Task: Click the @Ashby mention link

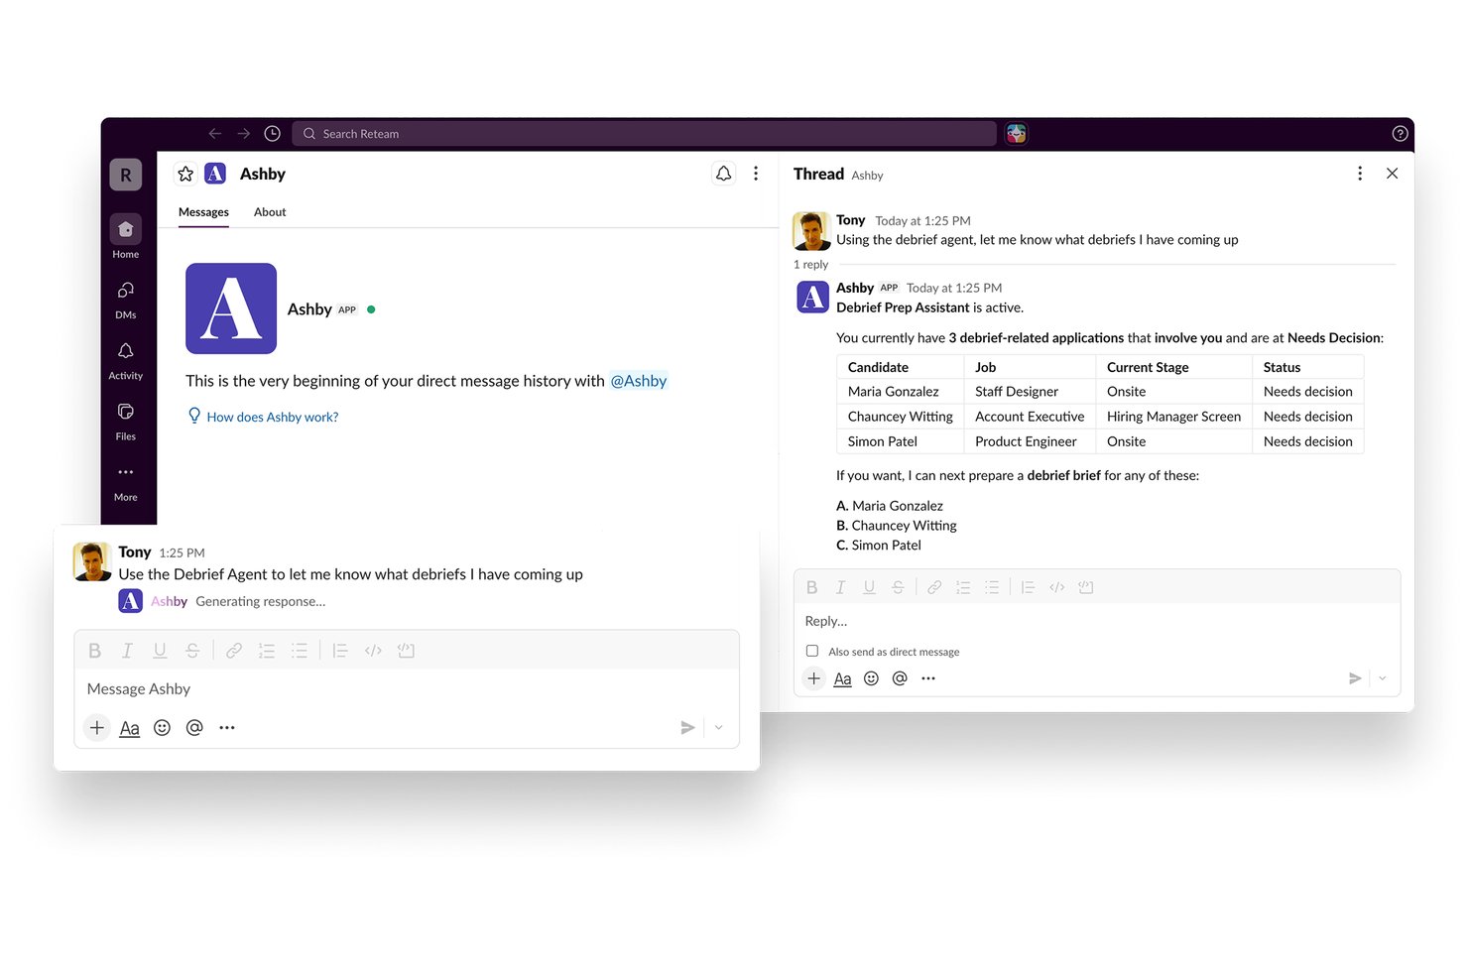Action: tap(638, 381)
